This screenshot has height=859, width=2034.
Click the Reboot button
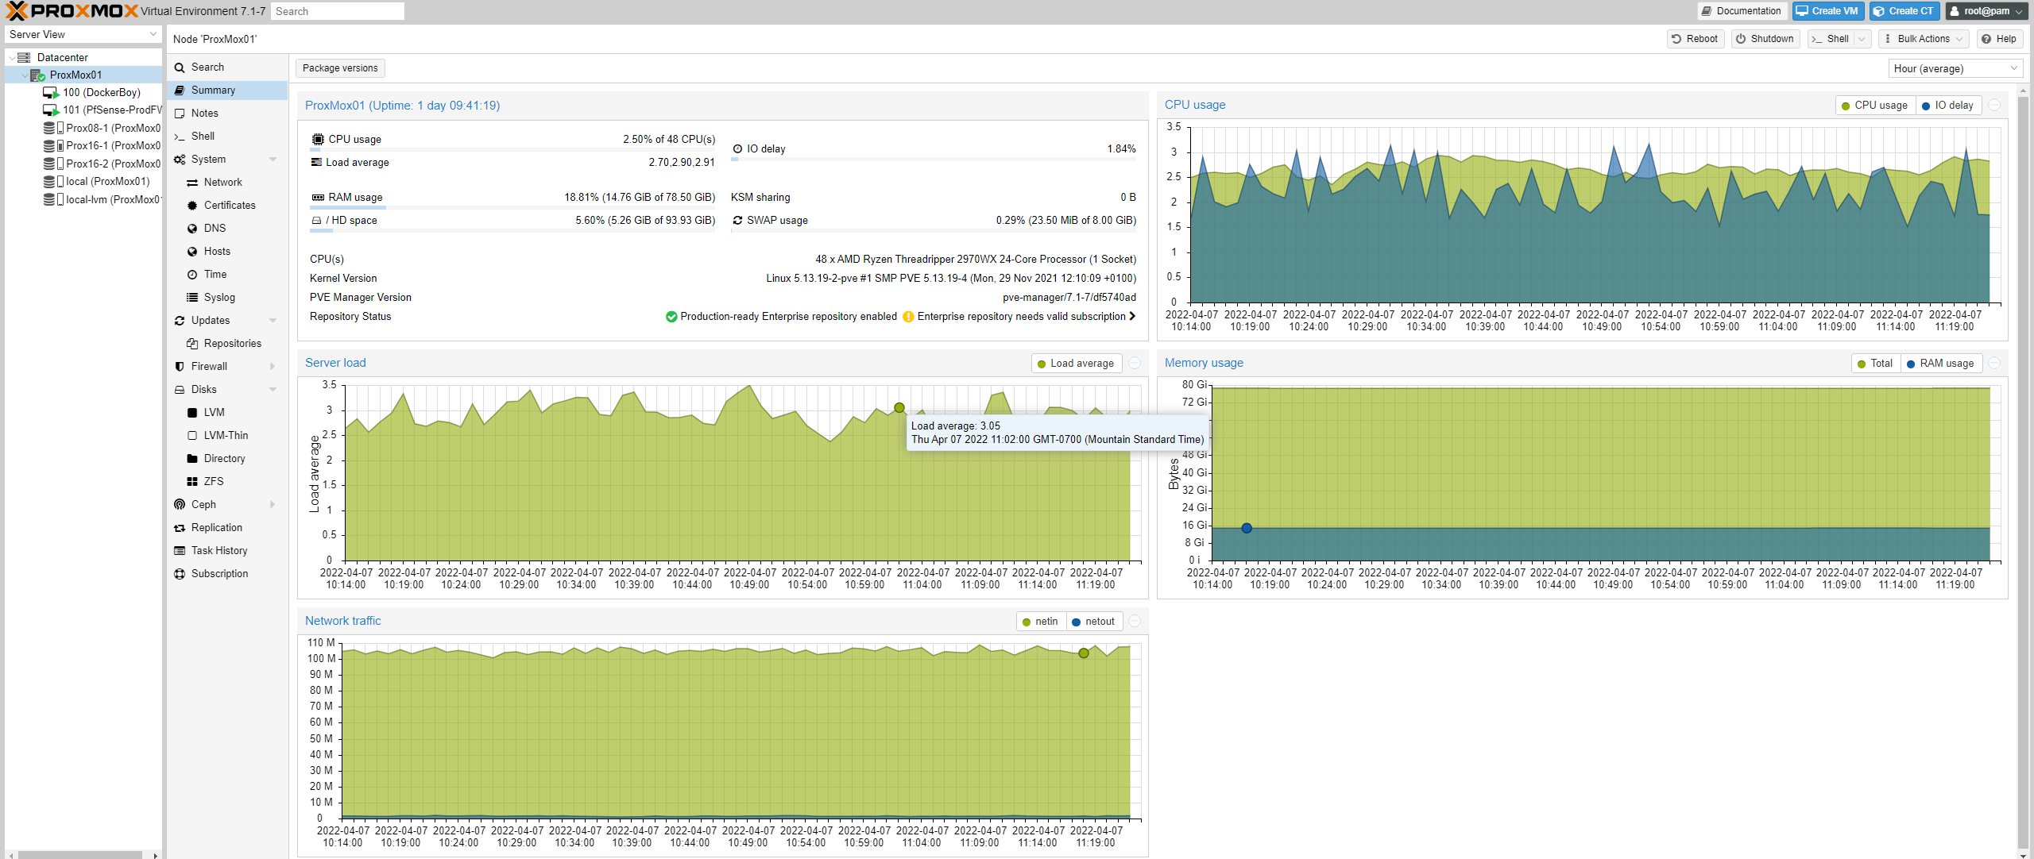pos(1695,39)
